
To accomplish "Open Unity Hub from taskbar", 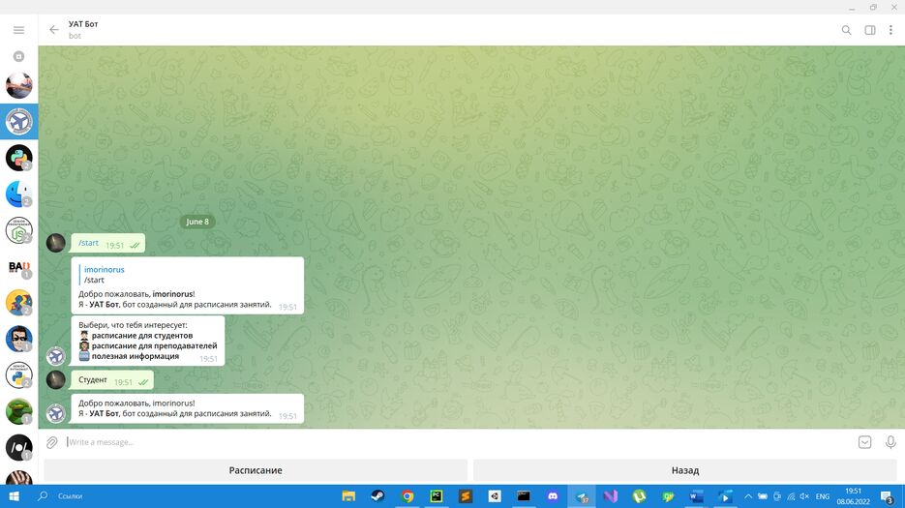I will (x=495, y=496).
